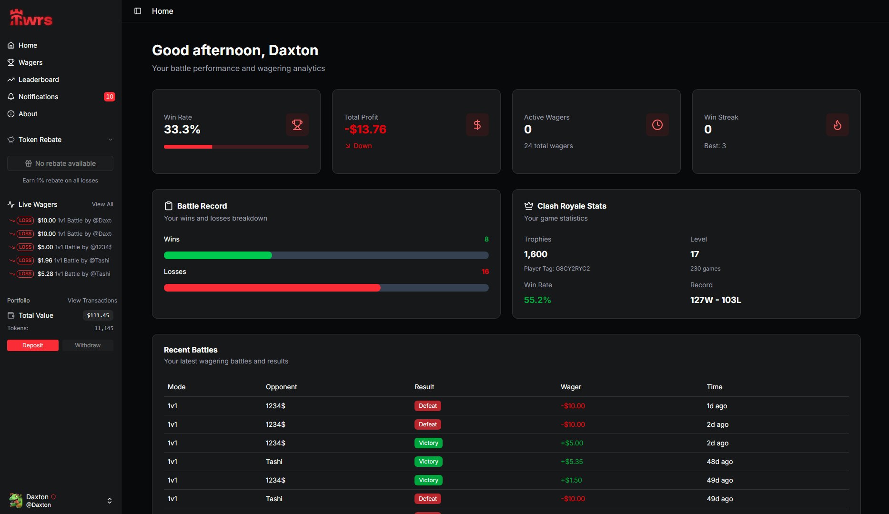The height and width of the screenshot is (514, 889).
Task: Click the flame icon on Win Streak card
Action: coord(838,125)
